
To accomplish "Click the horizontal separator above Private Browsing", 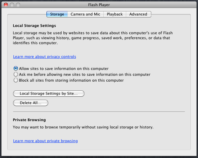I will click(99, 111).
